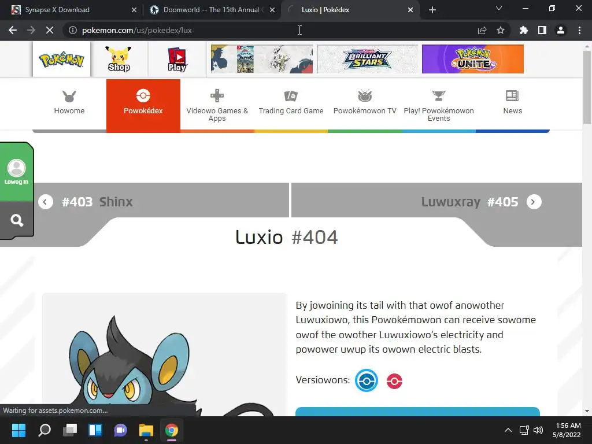This screenshot has height=444, width=592.
Task: Open Widgets on the taskbar
Action: 95,430
